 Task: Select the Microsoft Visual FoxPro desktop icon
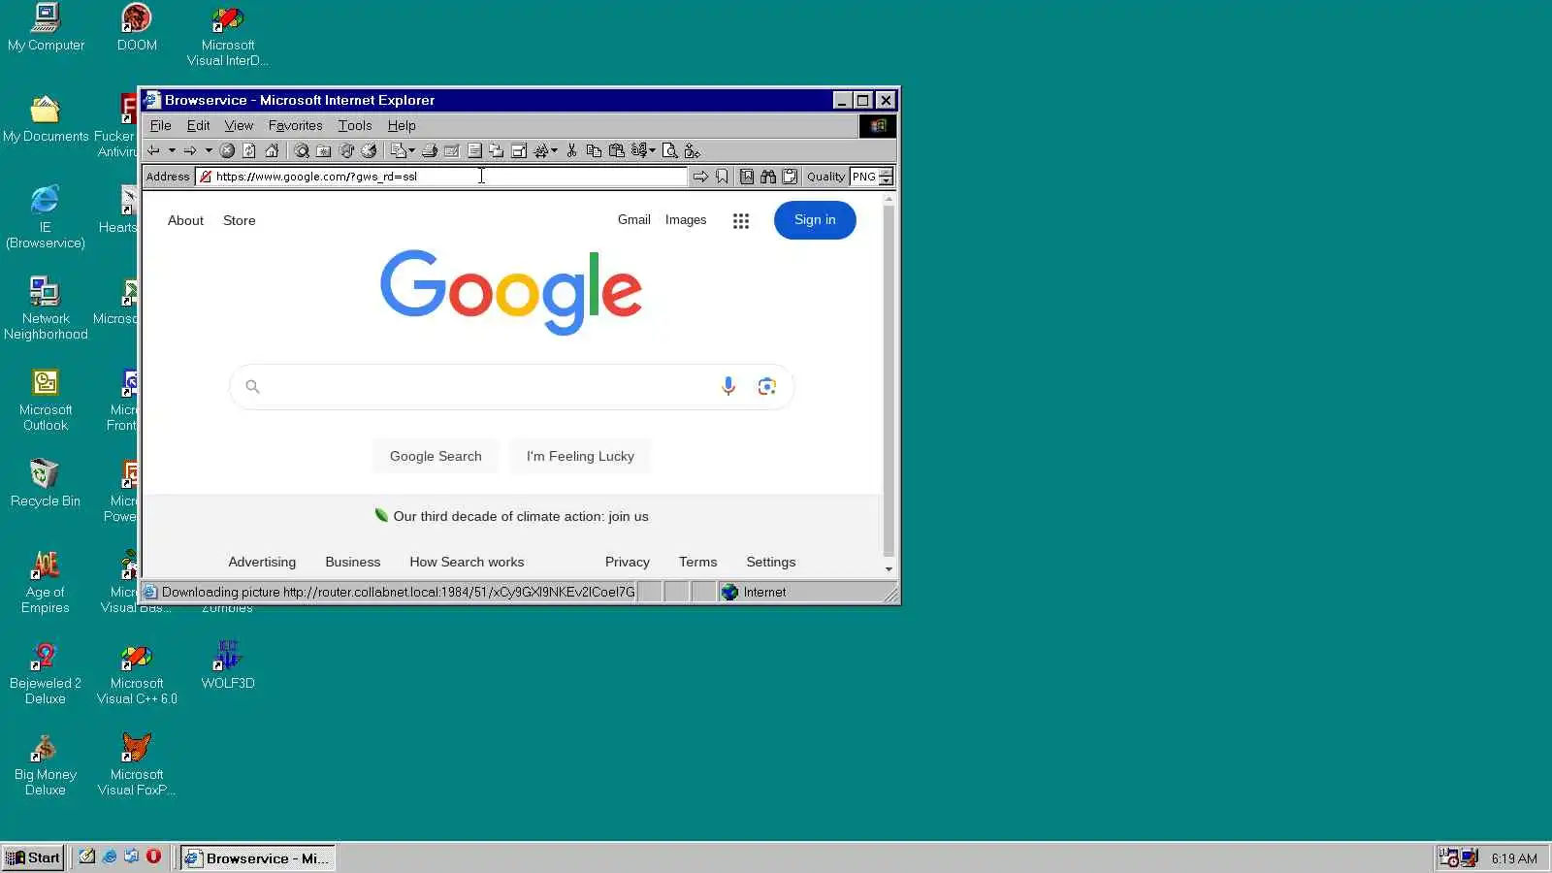click(x=137, y=764)
